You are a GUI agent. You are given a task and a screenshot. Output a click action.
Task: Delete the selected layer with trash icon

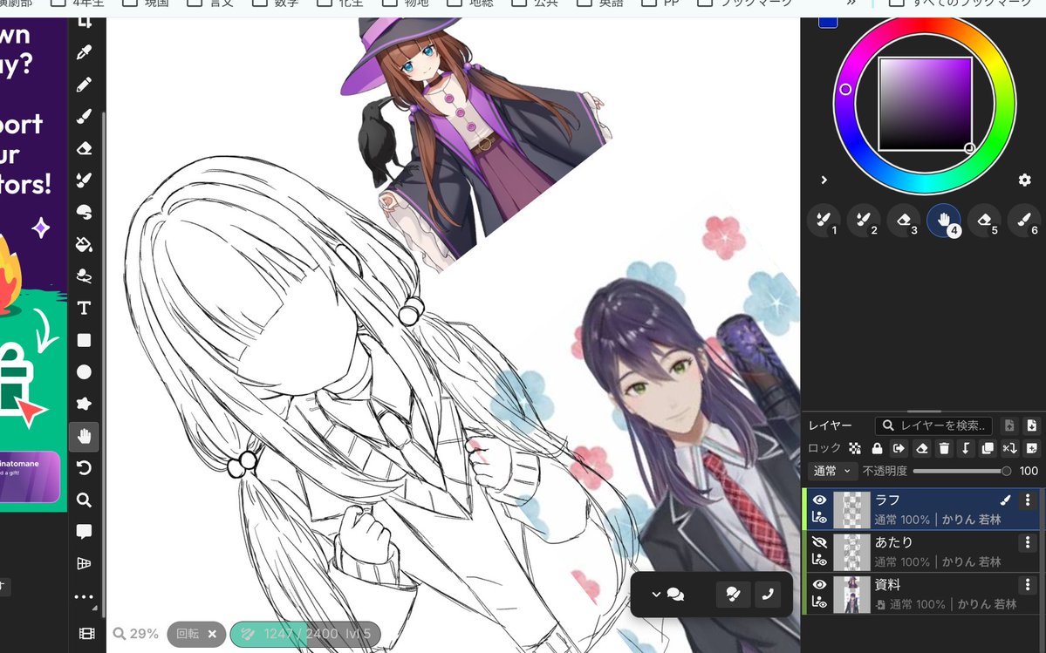point(944,448)
